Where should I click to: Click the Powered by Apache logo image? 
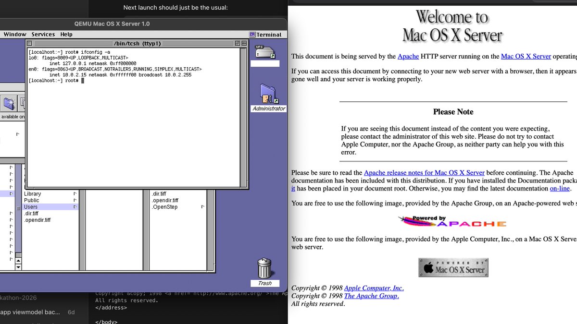[x=452, y=222]
